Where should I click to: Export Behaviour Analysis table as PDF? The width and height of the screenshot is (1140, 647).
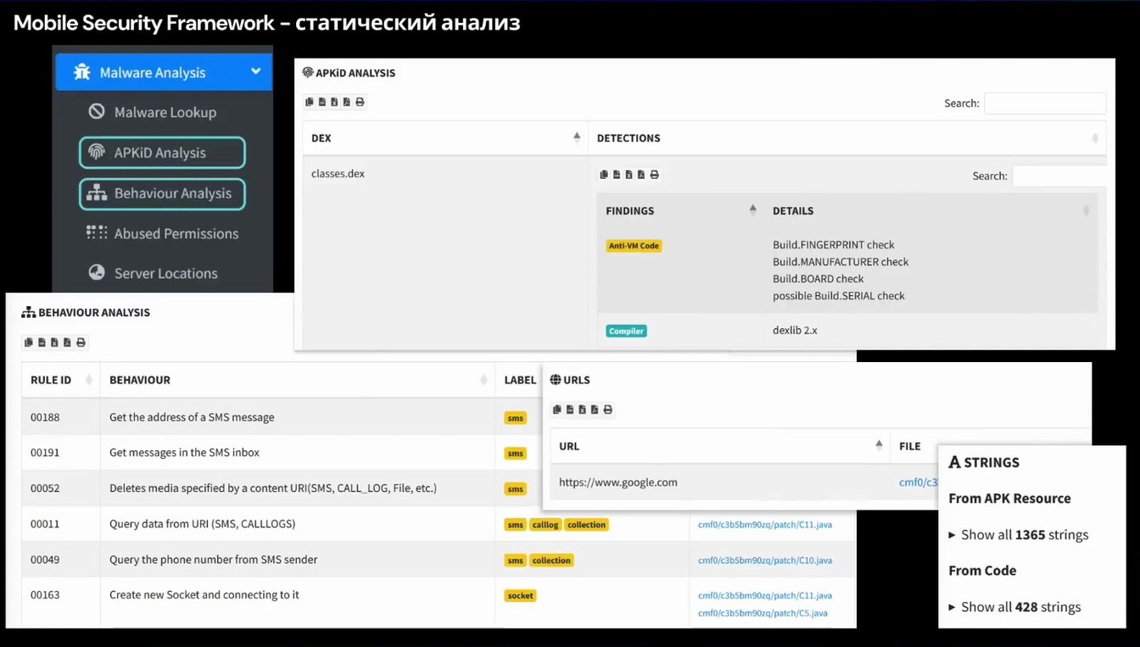click(x=67, y=343)
